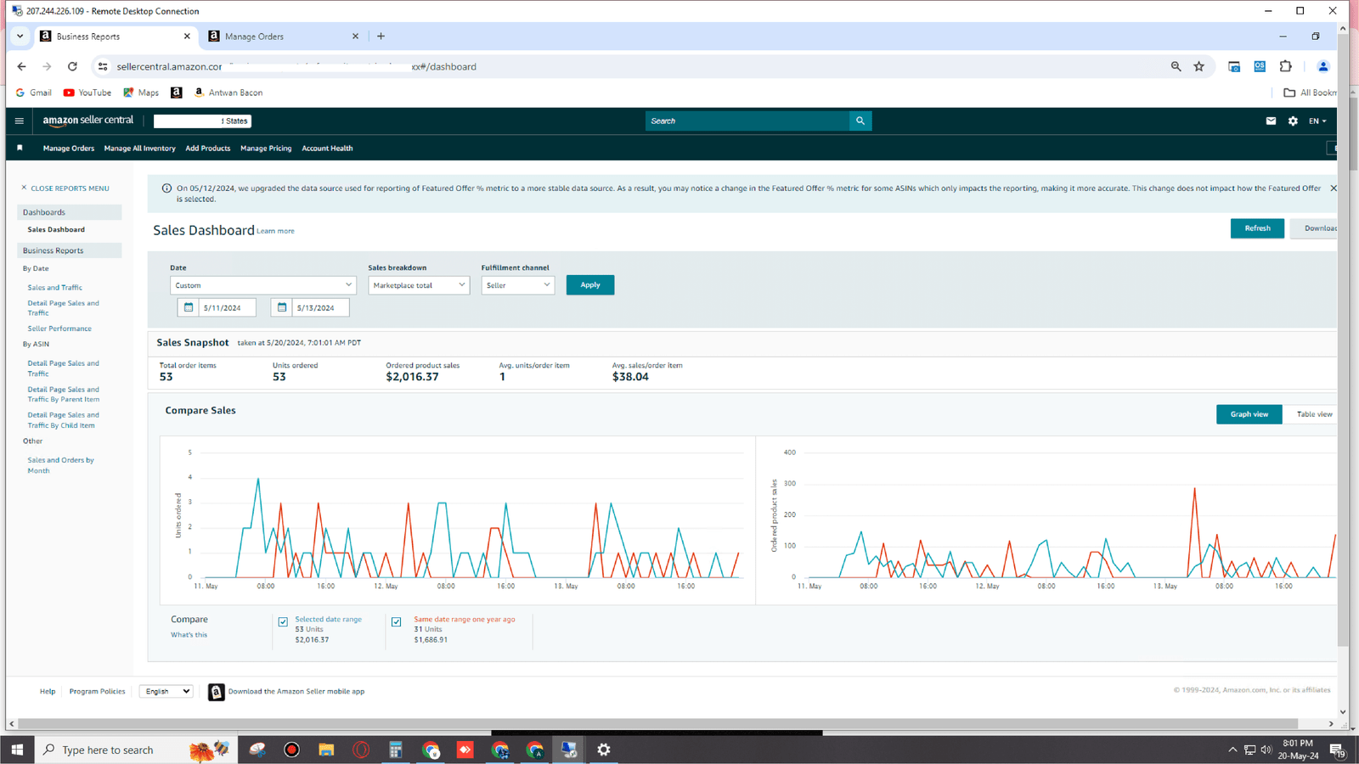Dismiss the Featured Offer notification banner
The width and height of the screenshot is (1359, 764).
[x=1333, y=188]
